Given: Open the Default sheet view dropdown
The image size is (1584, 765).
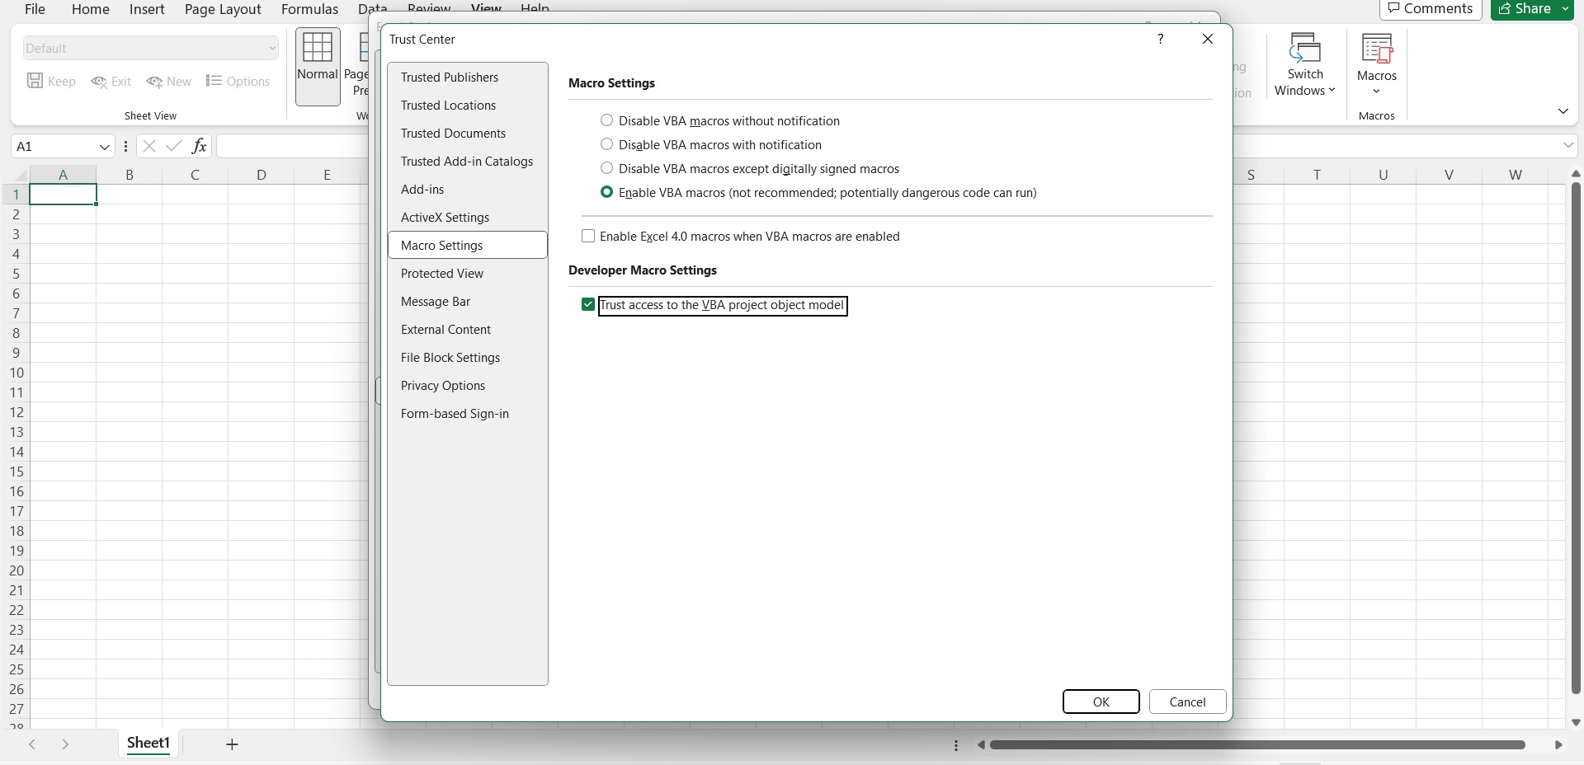Looking at the screenshot, I should click(x=272, y=48).
